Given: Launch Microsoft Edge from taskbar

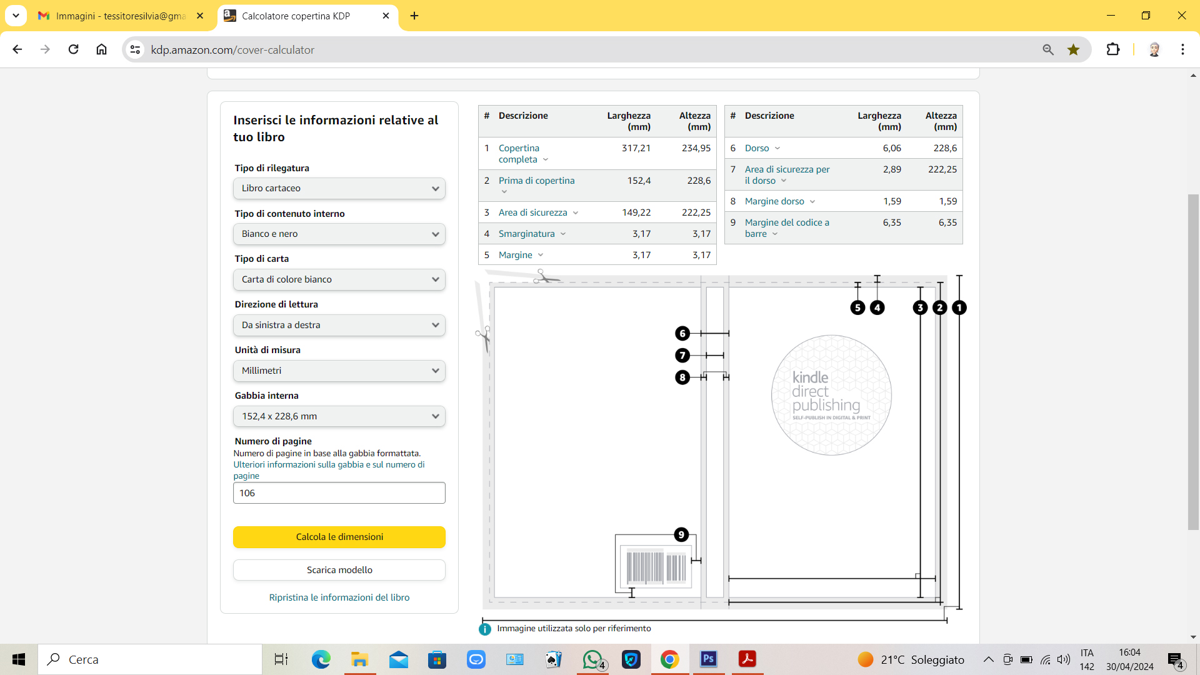Looking at the screenshot, I should click(321, 659).
